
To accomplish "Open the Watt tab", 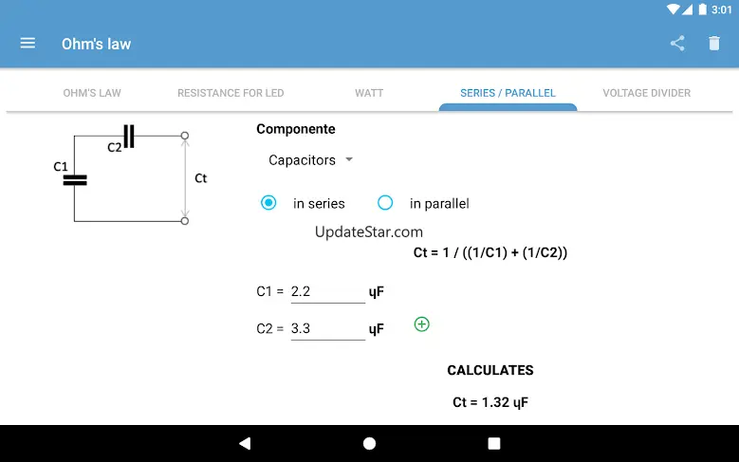I will [369, 93].
